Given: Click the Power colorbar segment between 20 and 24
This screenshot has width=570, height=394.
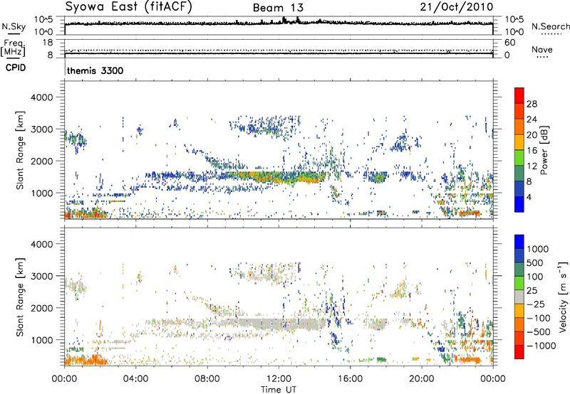Looking at the screenshot, I should (519, 127).
